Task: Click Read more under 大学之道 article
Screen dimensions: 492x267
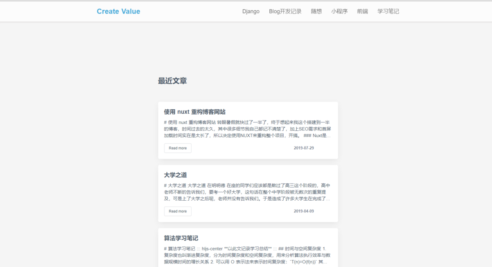Action: 177,211
